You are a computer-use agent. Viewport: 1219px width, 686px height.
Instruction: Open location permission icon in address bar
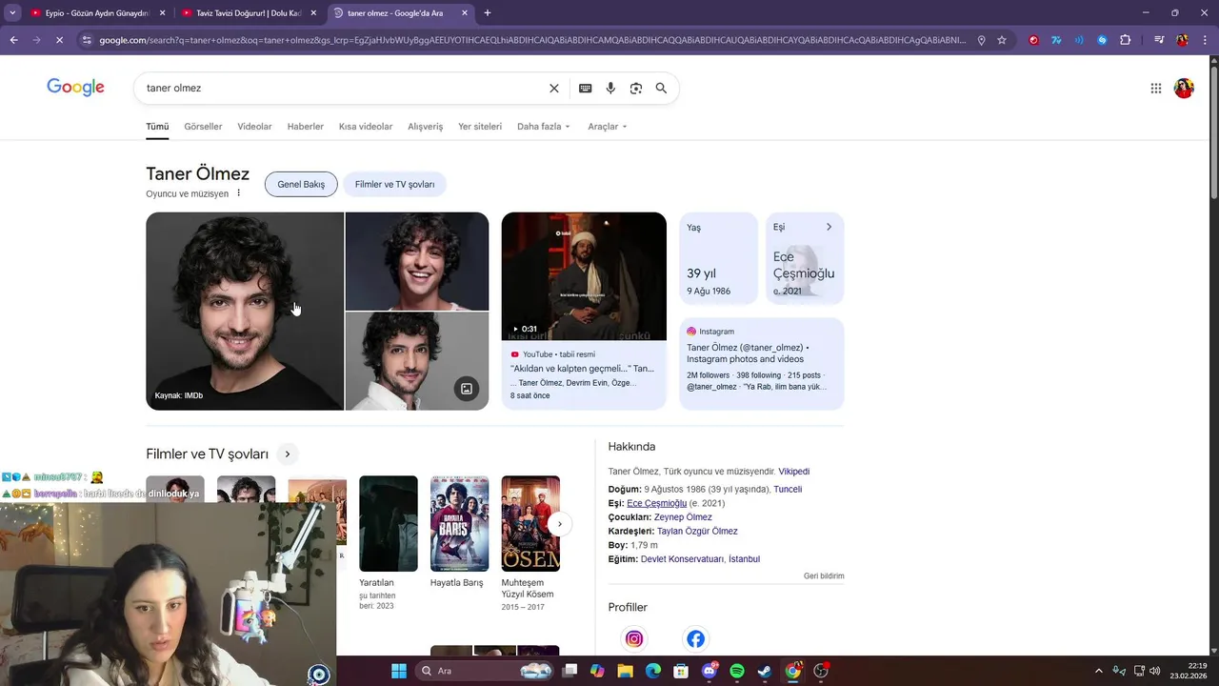coord(982,40)
